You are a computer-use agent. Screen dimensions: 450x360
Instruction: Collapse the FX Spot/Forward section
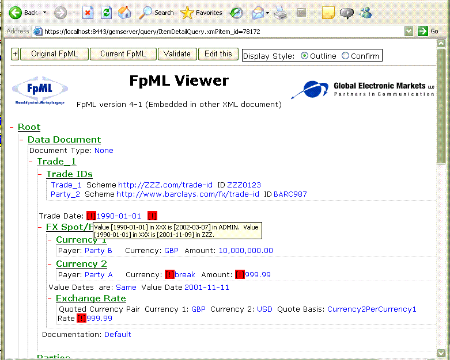pyautogui.click(x=40, y=227)
